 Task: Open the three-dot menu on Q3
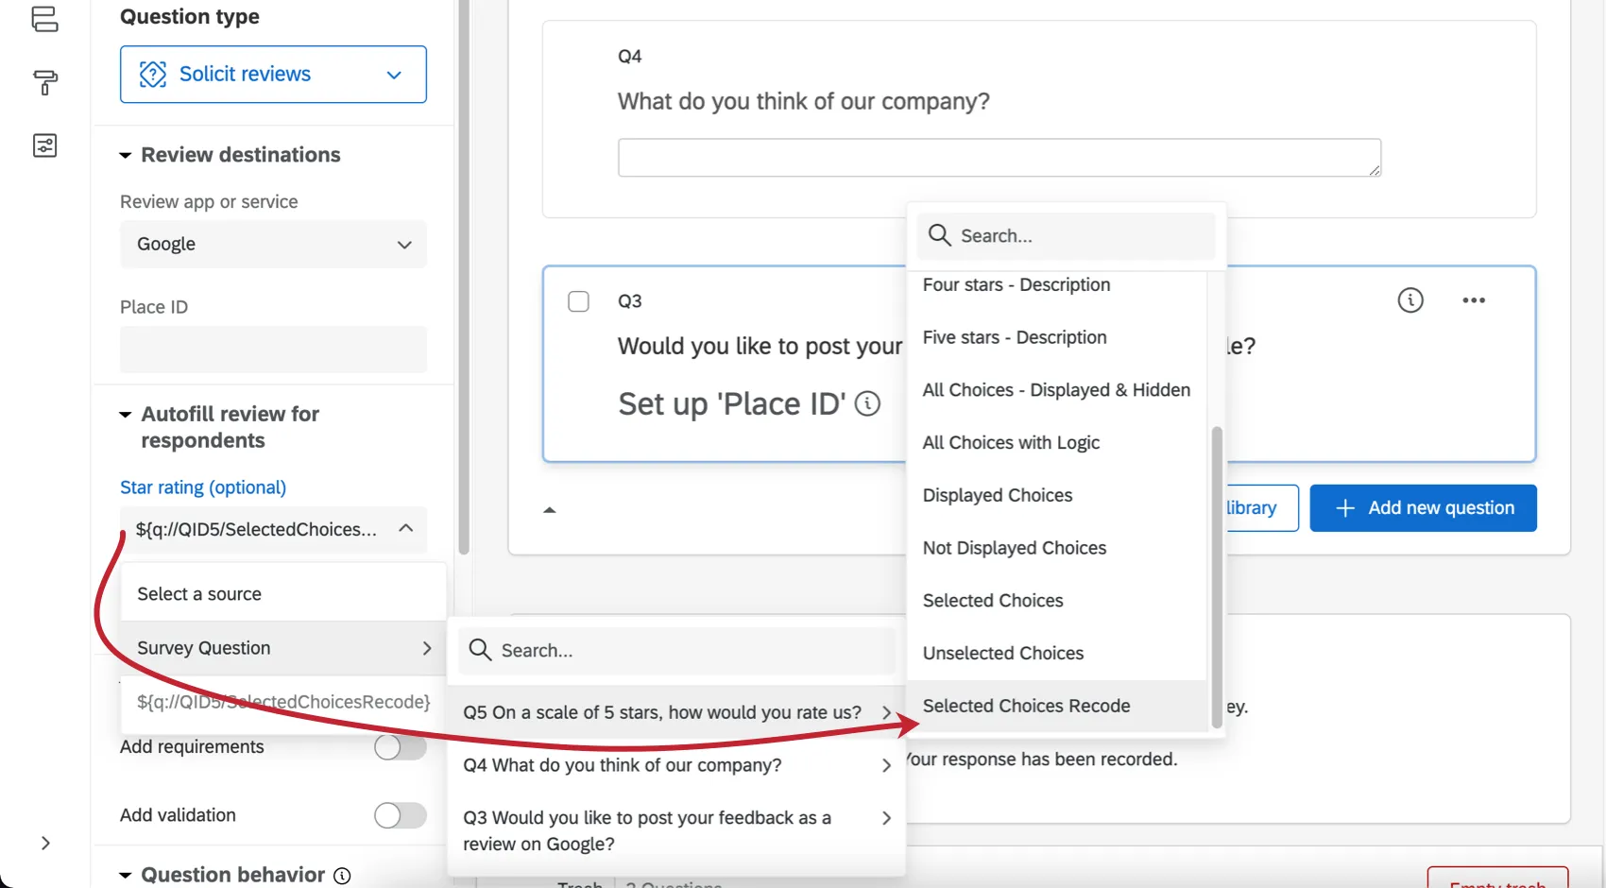click(1473, 300)
